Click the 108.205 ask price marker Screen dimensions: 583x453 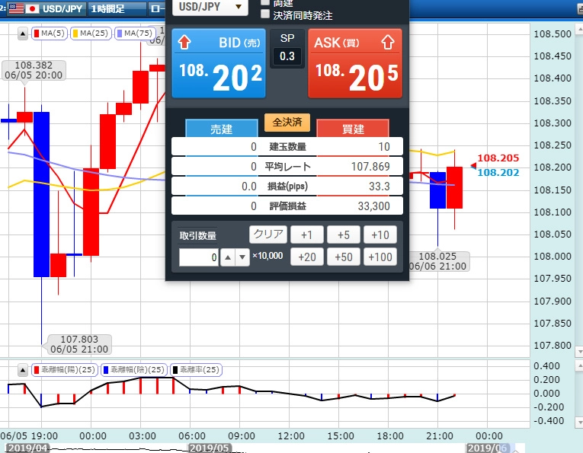[498, 158]
